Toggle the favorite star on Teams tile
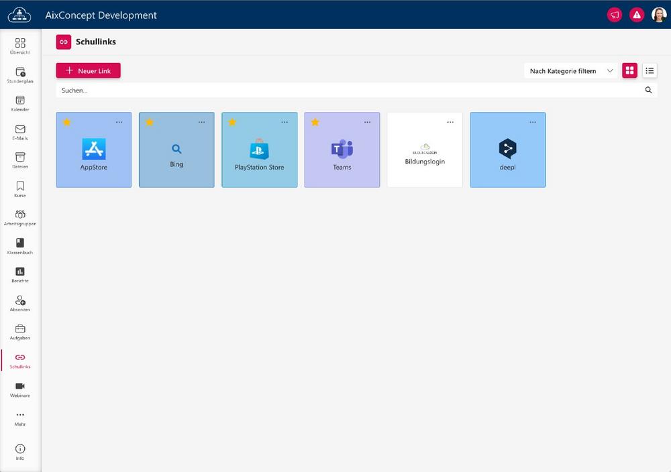Screen dimensions: 671x472 click(x=315, y=122)
